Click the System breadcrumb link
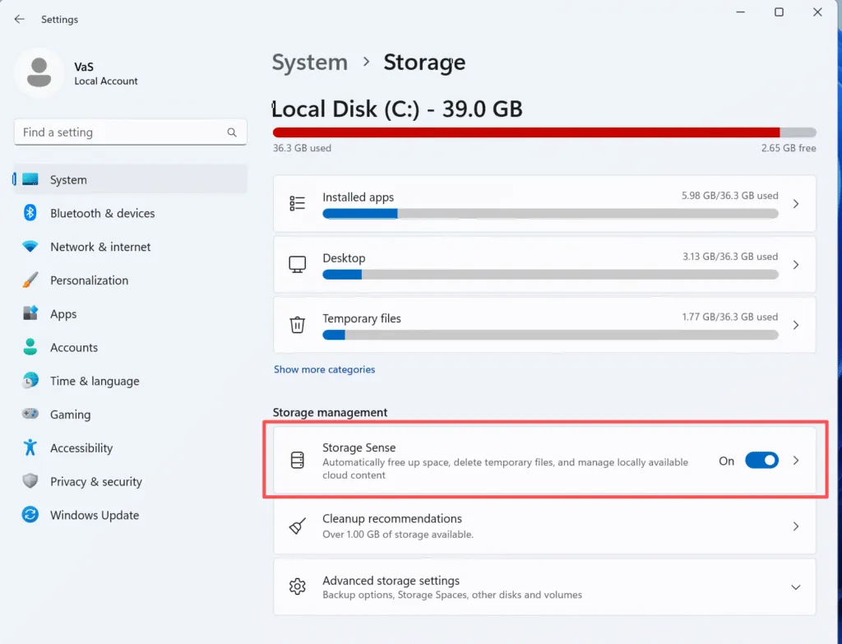The width and height of the screenshot is (842, 644). click(309, 62)
